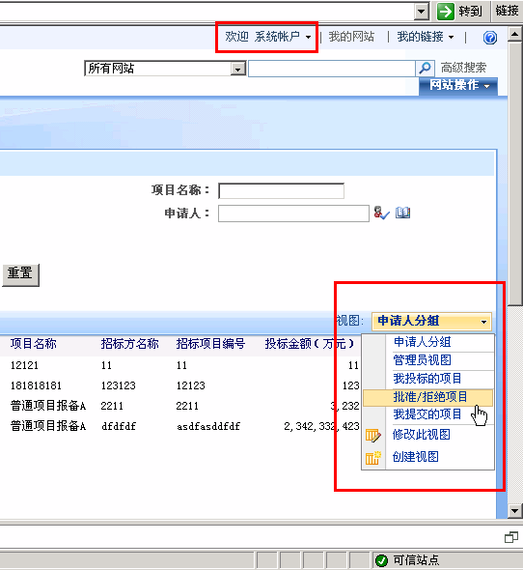Open the address book browse icon
523x570 pixels.
coord(402,213)
